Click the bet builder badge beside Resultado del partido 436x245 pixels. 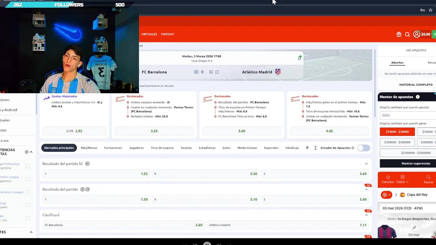tap(82, 189)
